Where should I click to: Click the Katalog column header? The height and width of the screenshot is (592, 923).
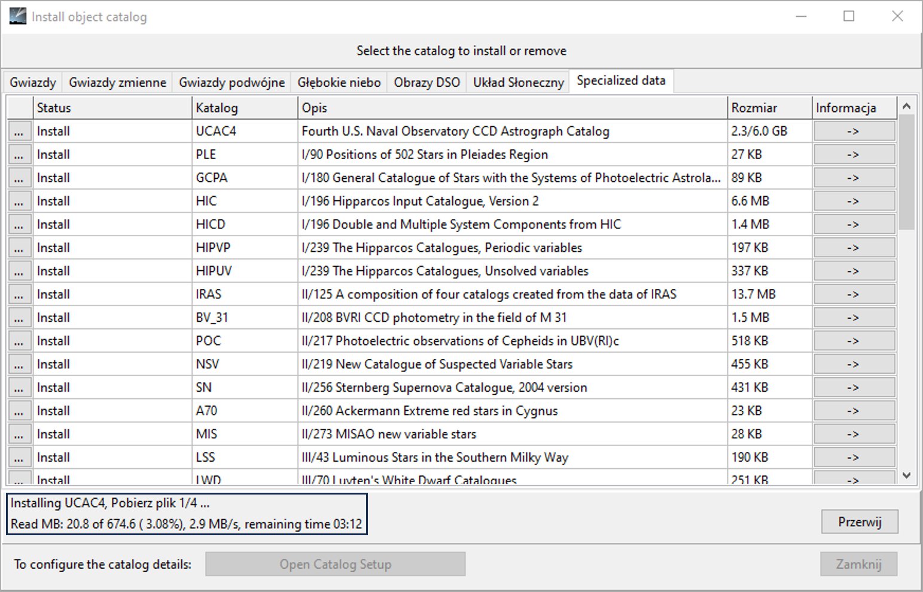click(244, 108)
